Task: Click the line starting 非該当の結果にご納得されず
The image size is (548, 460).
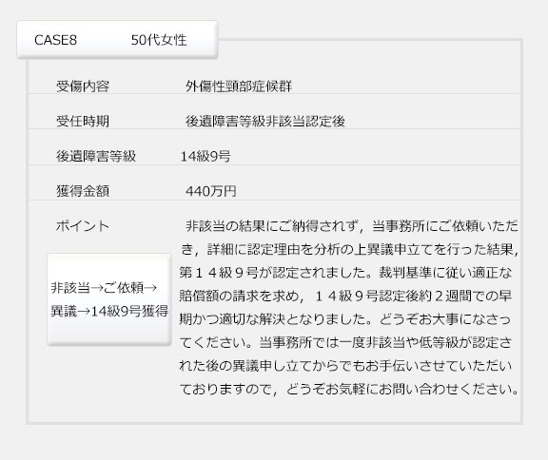Action: pyautogui.click(x=352, y=226)
